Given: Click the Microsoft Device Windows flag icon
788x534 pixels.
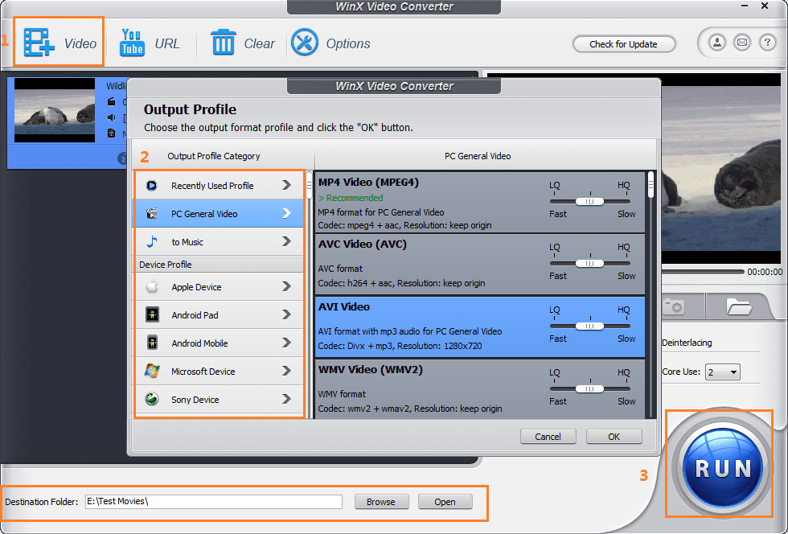Looking at the screenshot, I should pos(152,371).
